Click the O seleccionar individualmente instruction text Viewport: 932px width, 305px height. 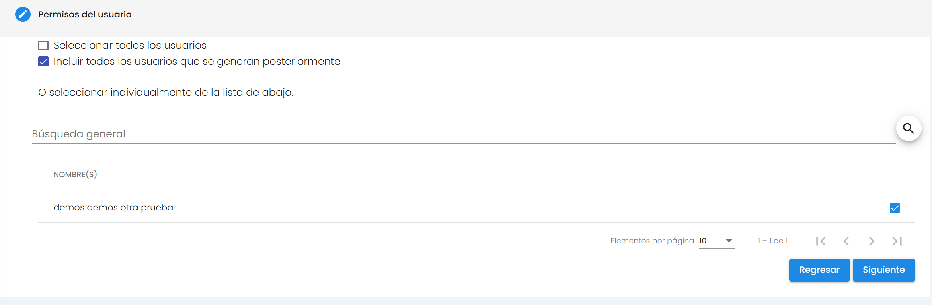click(166, 92)
